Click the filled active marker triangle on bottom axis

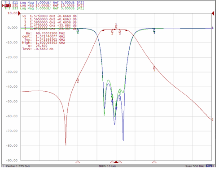point(116,162)
